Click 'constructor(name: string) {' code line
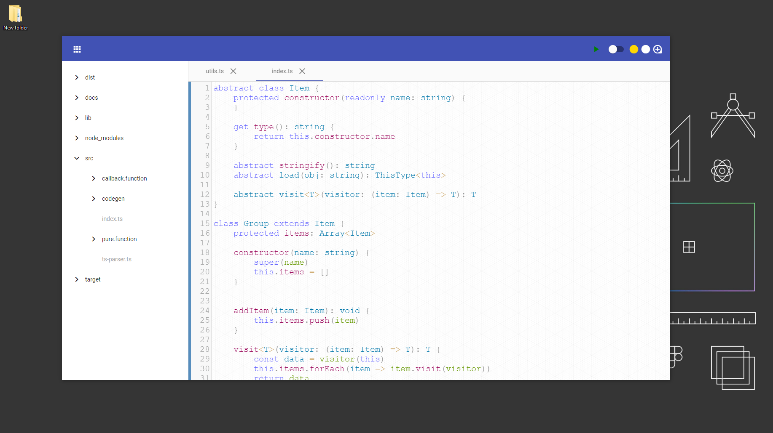This screenshot has width=773, height=433. pyautogui.click(x=301, y=252)
